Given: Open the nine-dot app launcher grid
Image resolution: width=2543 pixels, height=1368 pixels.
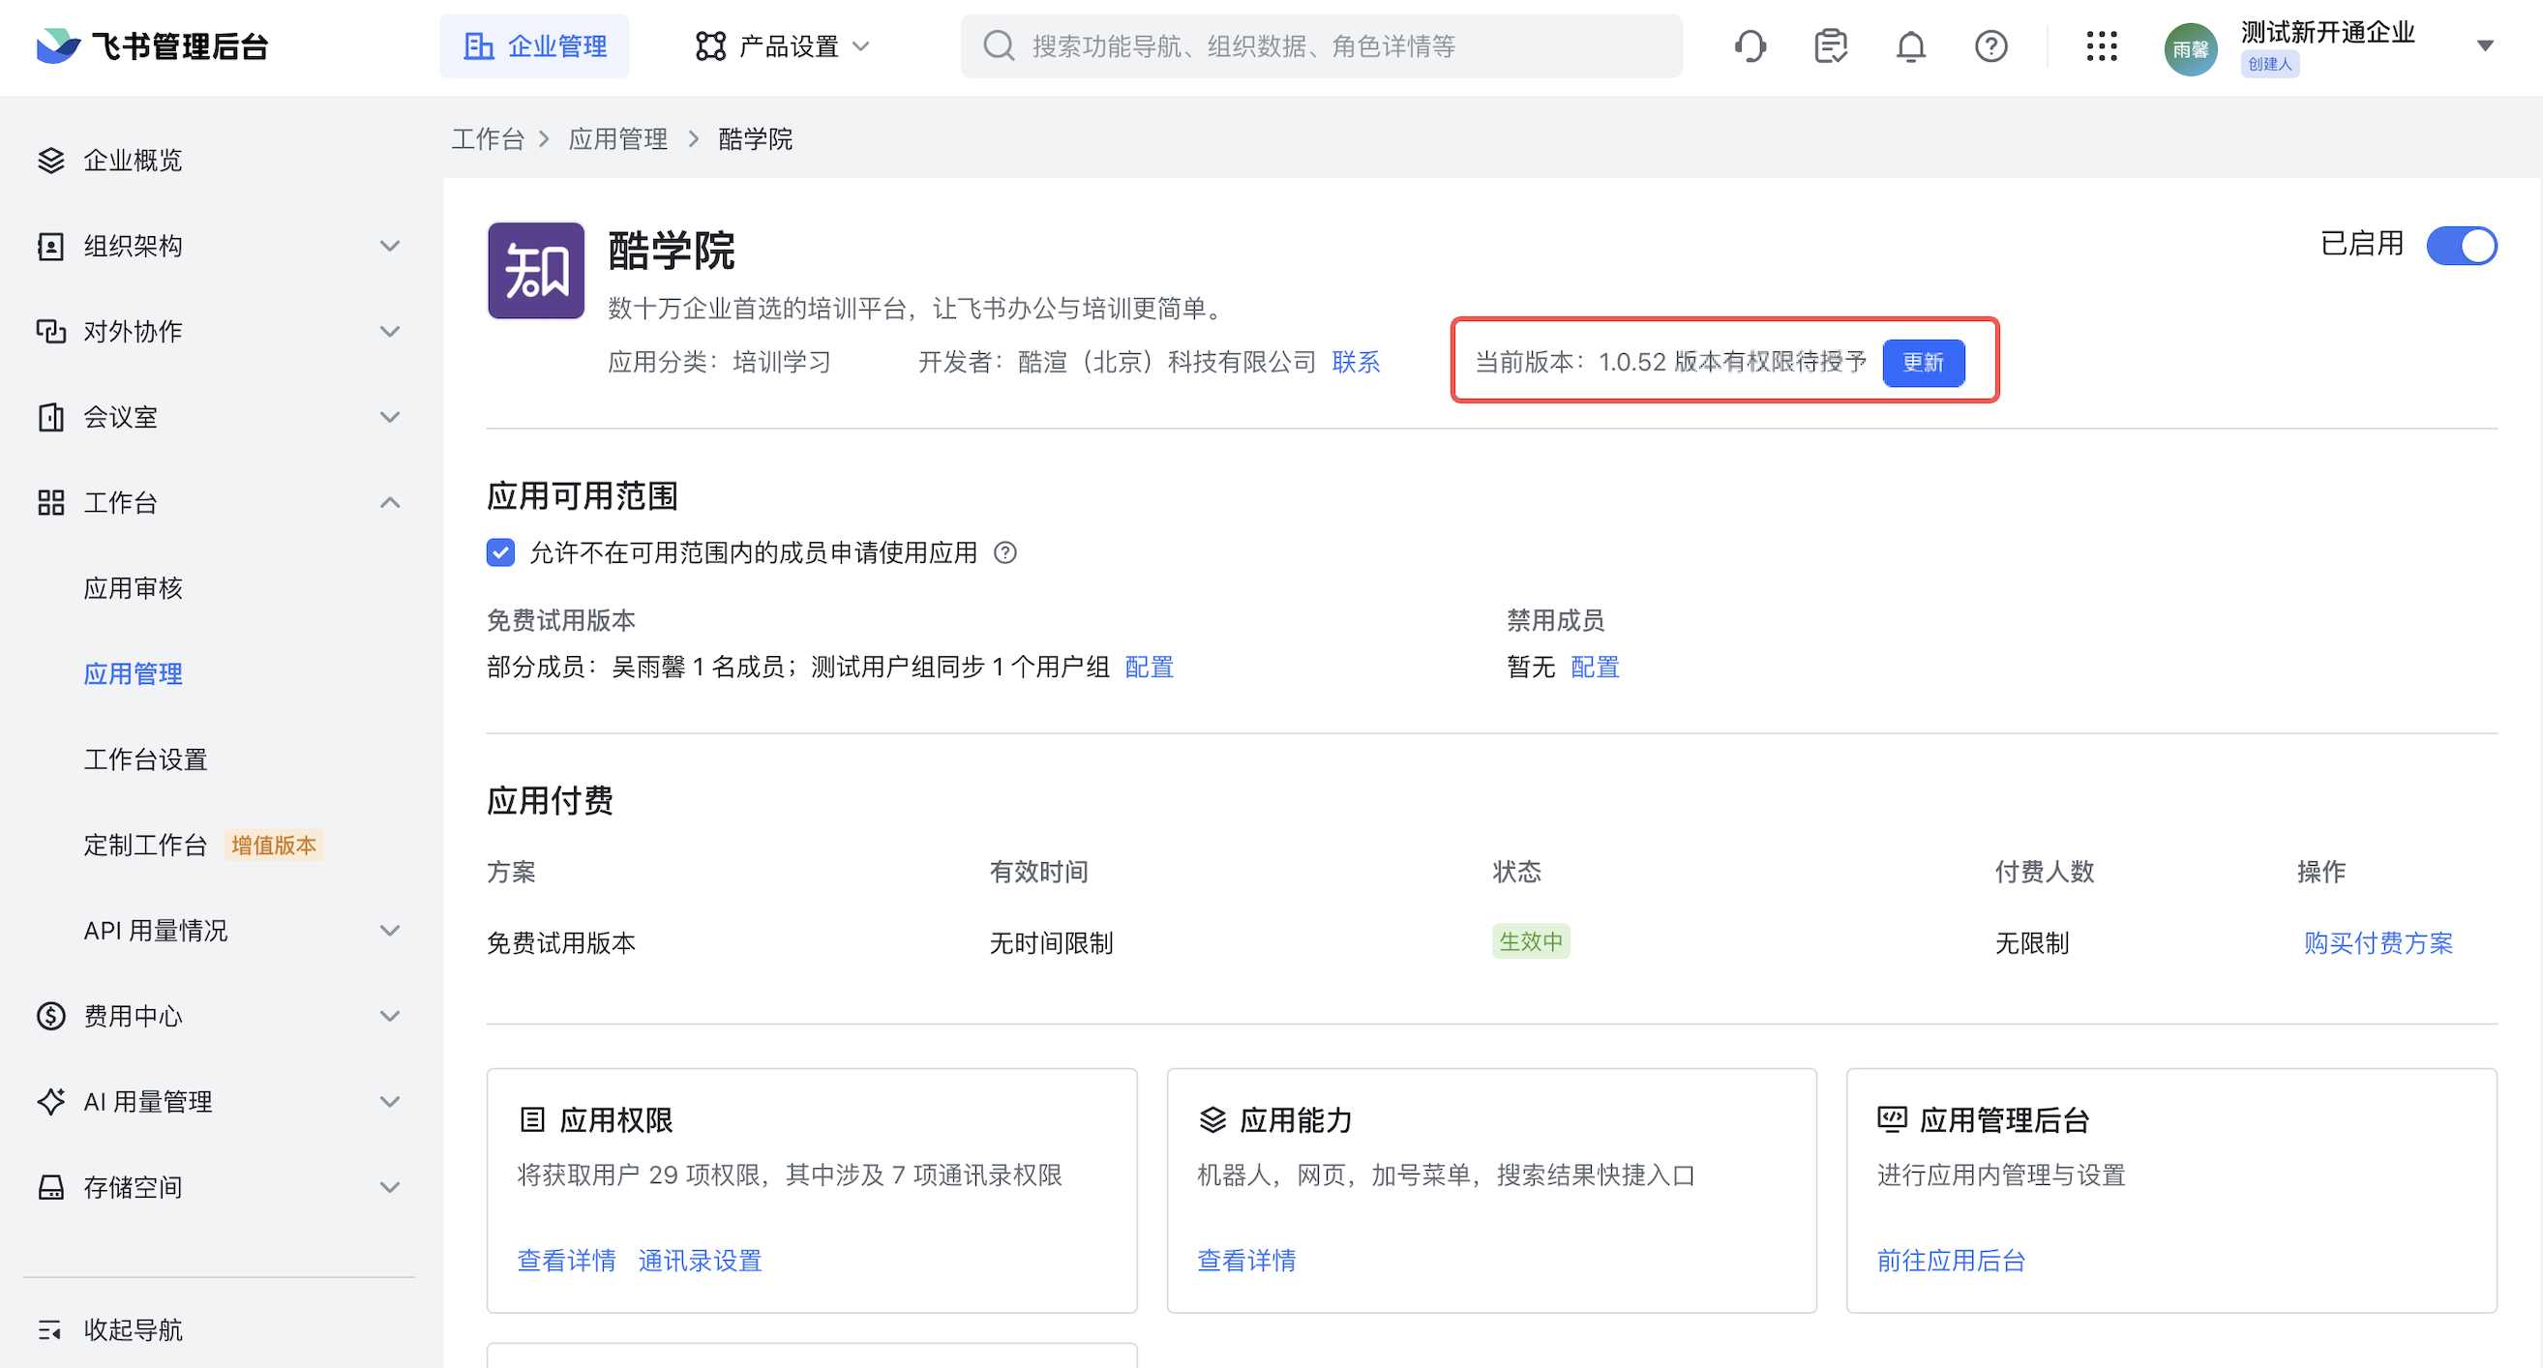Looking at the screenshot, I should click(2102, 45).
